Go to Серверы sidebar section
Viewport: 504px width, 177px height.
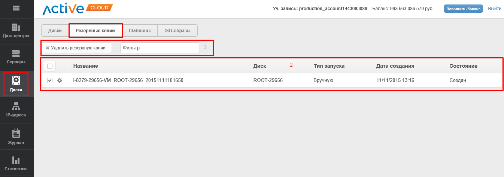click(16, 57)
